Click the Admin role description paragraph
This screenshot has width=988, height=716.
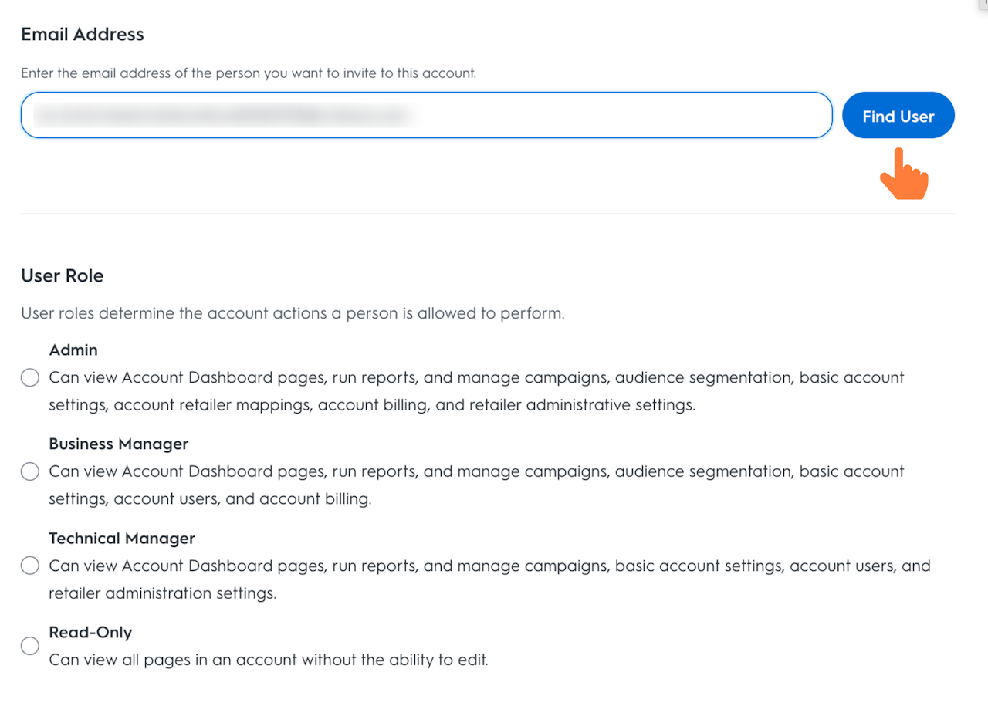point(476,391)
